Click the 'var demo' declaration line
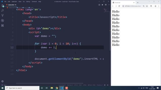This screenshot has width=161, height=90. click(x=45, y=36)
